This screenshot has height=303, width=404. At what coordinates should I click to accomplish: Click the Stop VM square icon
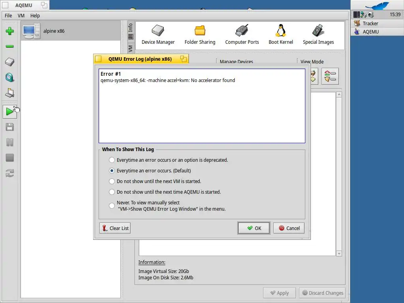pos(10,158)
